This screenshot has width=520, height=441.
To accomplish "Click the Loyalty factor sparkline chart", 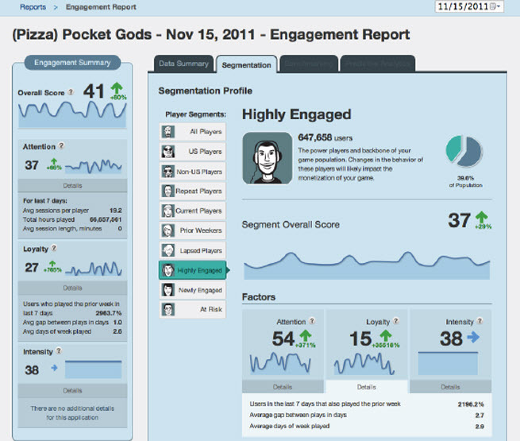I will (364, 364).
